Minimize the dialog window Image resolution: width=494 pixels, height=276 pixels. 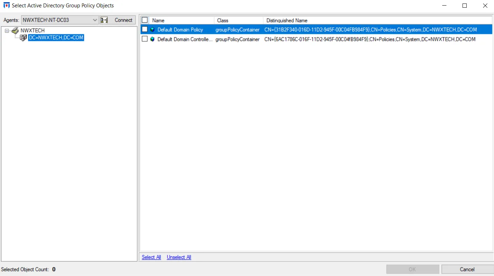(x=444, y=6)
